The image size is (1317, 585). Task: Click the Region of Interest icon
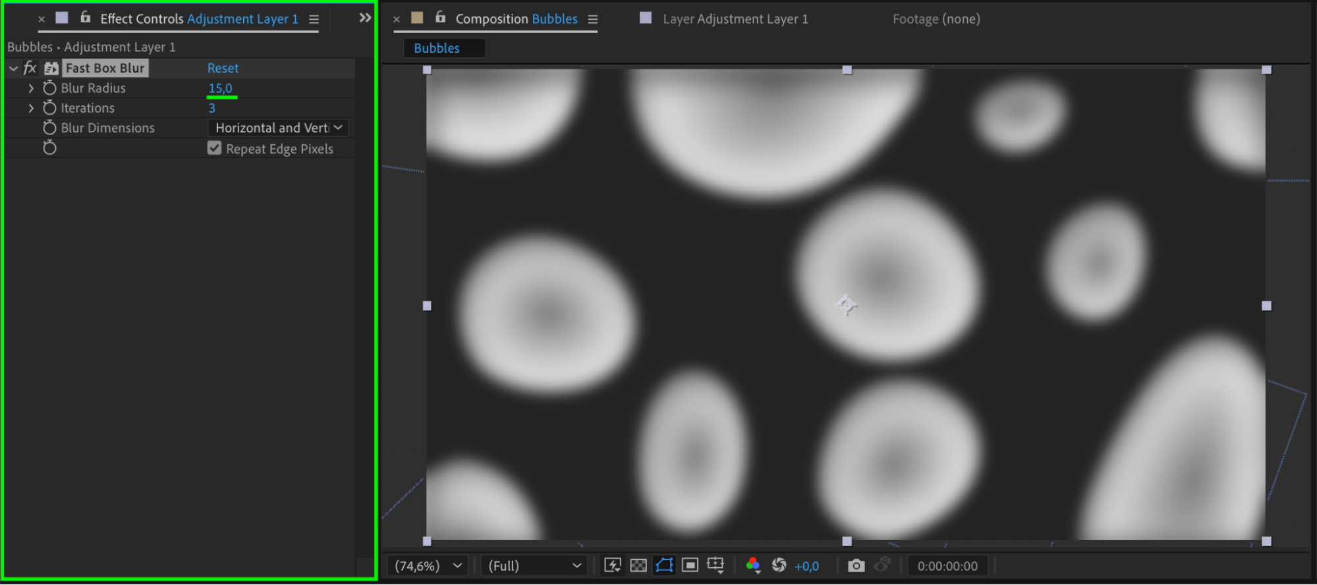pos(690,565)
